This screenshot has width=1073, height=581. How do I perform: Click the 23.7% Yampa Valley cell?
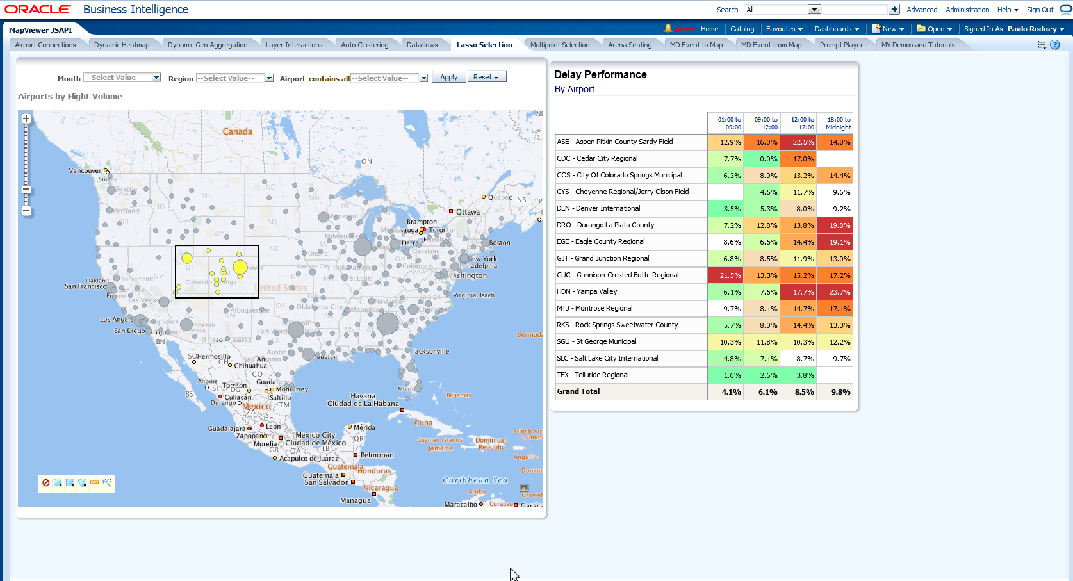[835, 291]
